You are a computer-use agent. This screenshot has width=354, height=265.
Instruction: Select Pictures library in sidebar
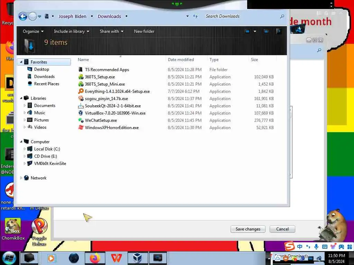(41, 120)
